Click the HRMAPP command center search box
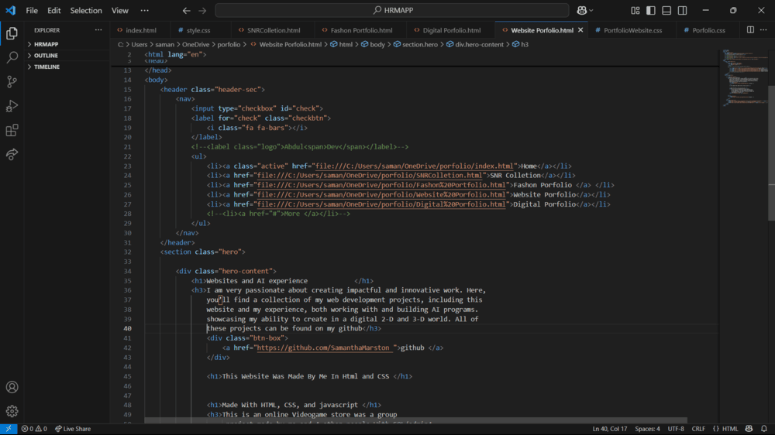775x435 pixels. point(393,11)
